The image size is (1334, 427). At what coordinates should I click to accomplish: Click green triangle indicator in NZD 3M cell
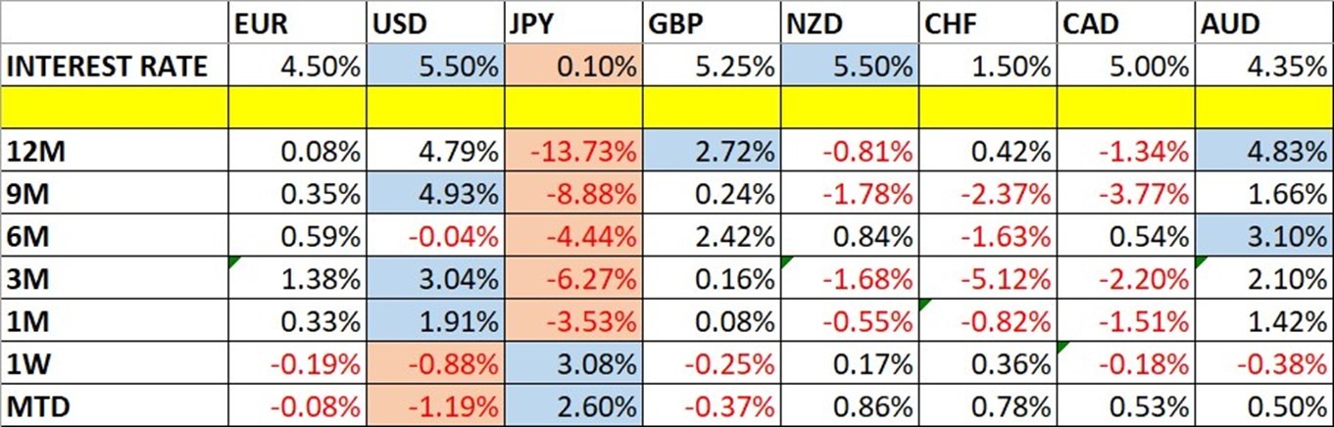785,261
